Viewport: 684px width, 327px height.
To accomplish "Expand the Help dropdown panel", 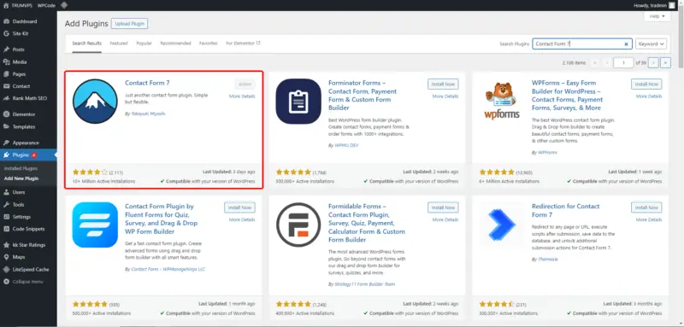I will (657, 16).
